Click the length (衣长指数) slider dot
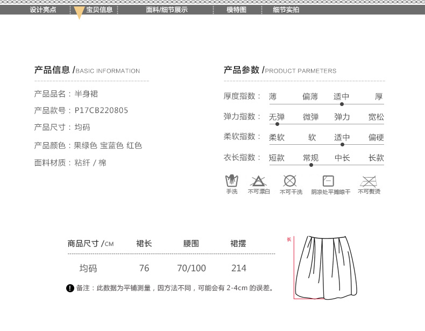The width and height of the screenshot is (425, 331). (311, 165)
